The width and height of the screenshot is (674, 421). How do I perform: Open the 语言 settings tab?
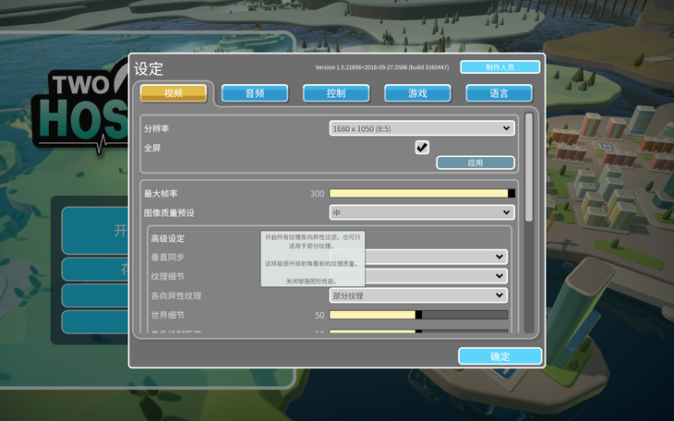pyautogui.click(x=499, y=93)
